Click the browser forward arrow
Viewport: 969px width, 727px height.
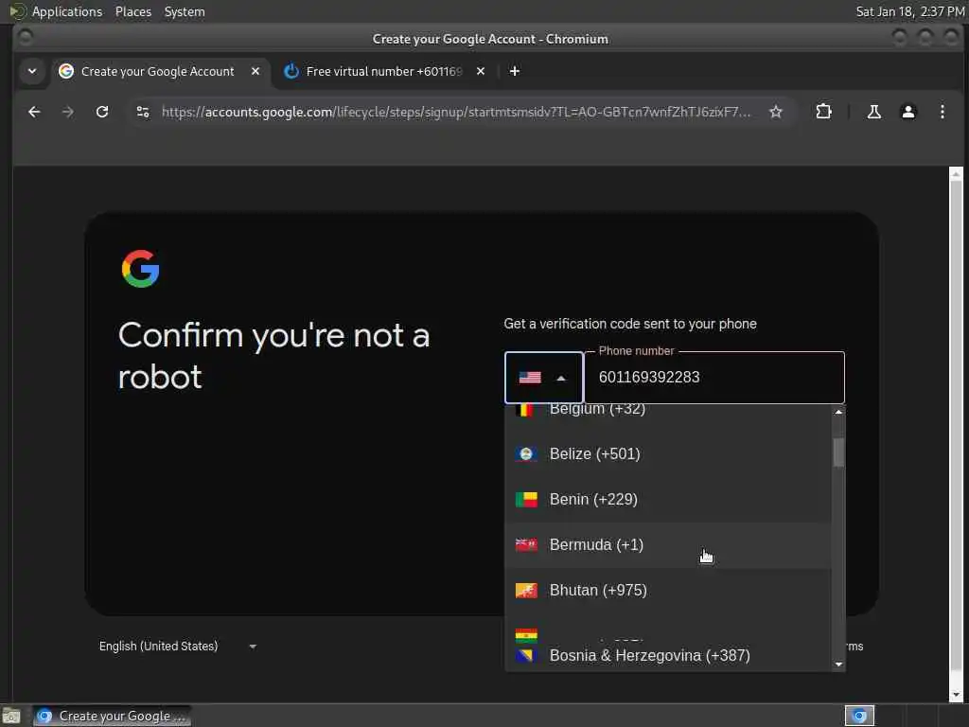[x=68, y=112]
